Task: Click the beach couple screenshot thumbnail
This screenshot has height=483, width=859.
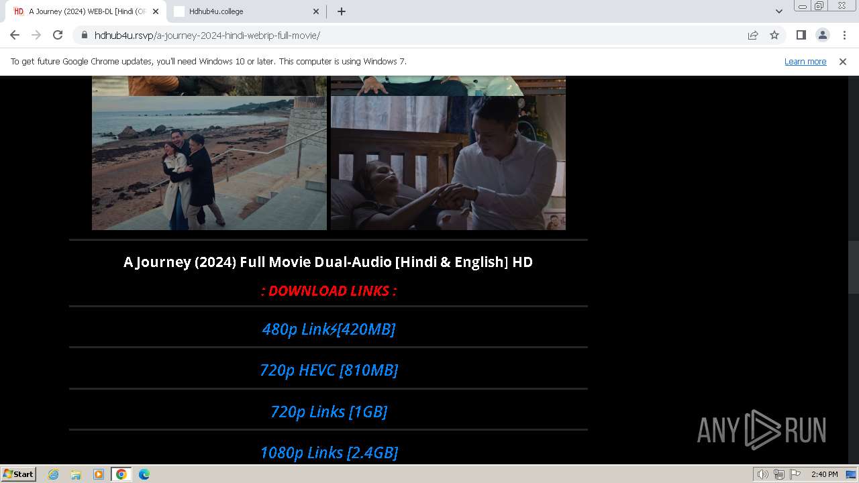Action: tap(209, 163)
